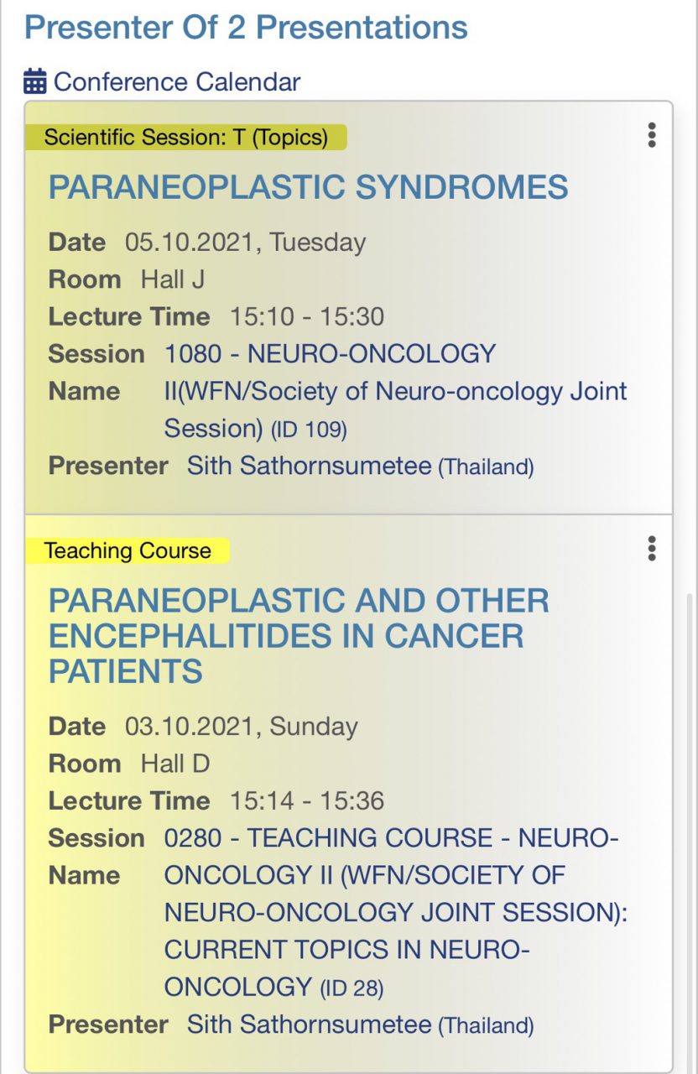Open options menu for Teaching Course card
The image size is (698, 1074).
point(652,549)
